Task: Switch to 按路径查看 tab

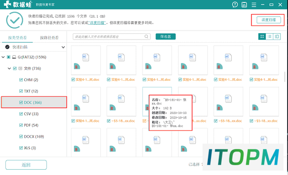Action: pos(49,38)
